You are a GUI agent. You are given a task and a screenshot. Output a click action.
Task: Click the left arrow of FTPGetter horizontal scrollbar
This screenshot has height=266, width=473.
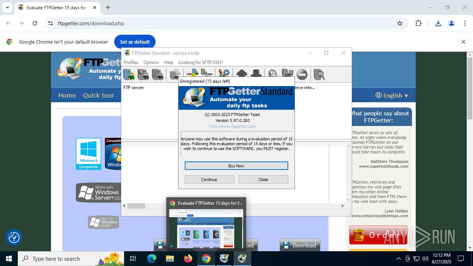pos(124,206)
